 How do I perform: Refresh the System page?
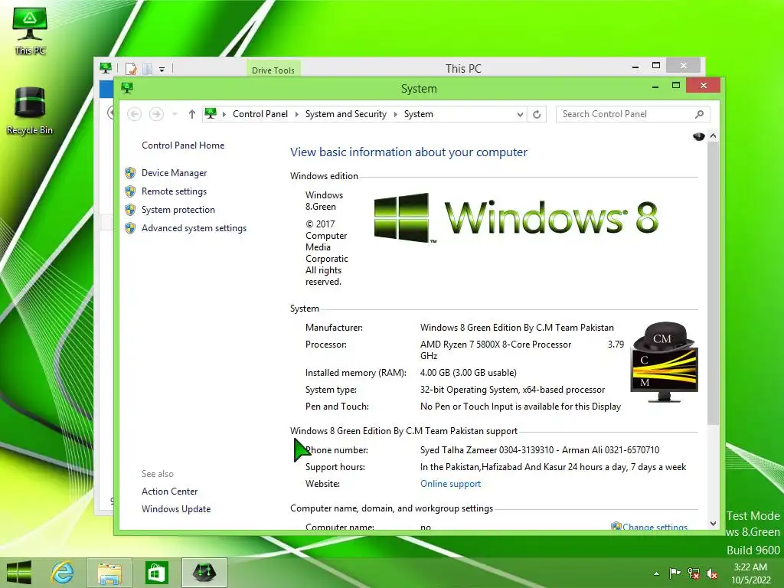[537, 115]
